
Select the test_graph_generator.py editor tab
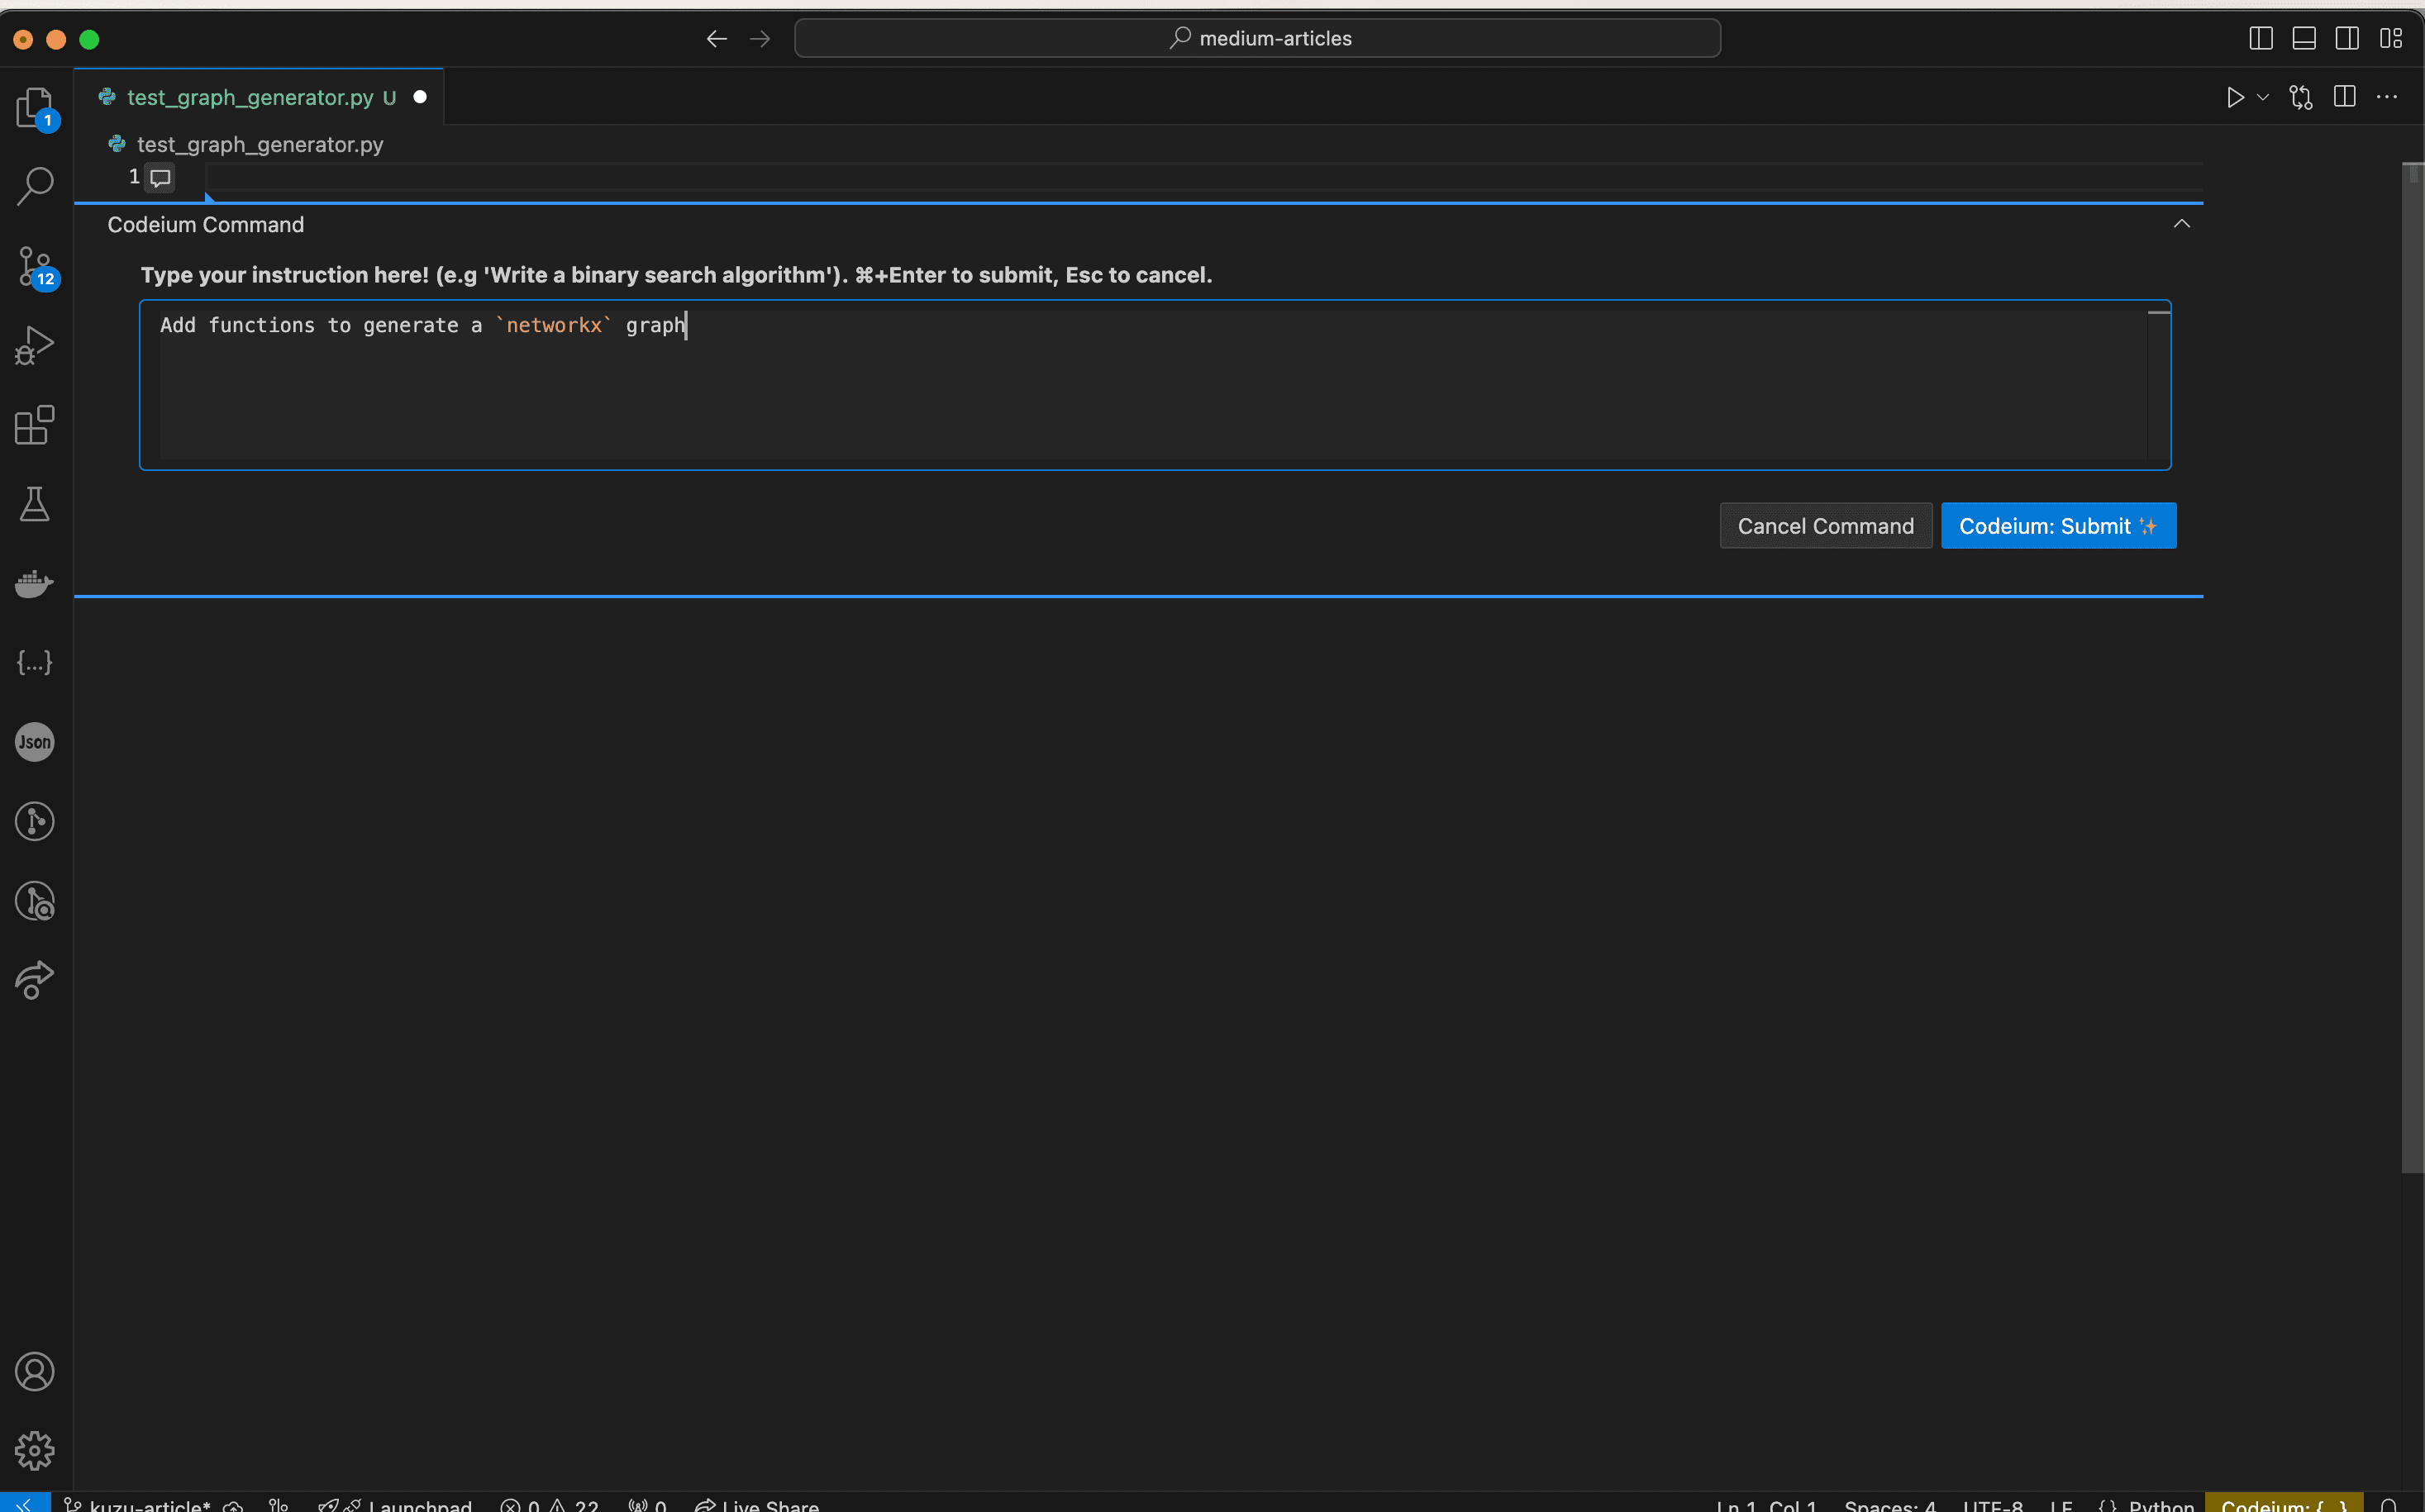click(x=258, y=97)
